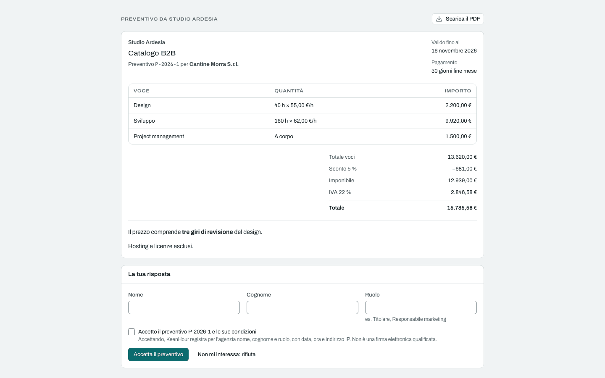Image resolution: width=605 pixels, height=378 pixels.
Task: Click the final total 15.785,58 €
Action: click(462, 208)
